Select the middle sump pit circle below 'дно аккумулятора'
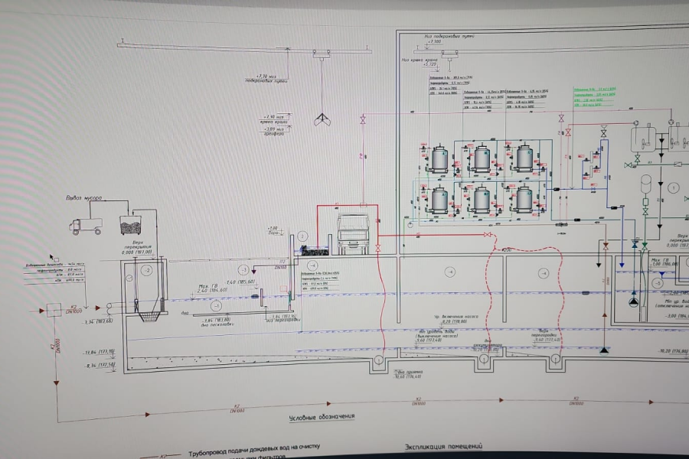The image size is (689, 459). (484, 359)
